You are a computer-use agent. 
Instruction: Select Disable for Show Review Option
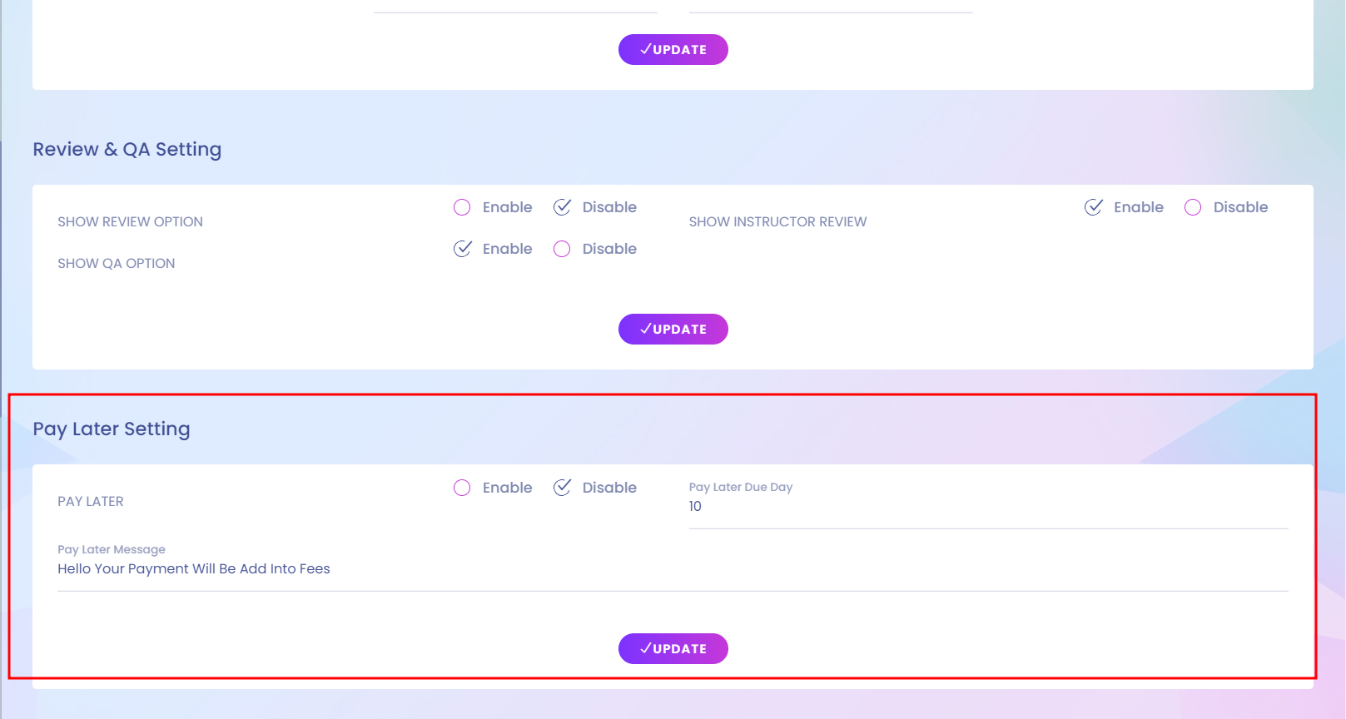563,207
